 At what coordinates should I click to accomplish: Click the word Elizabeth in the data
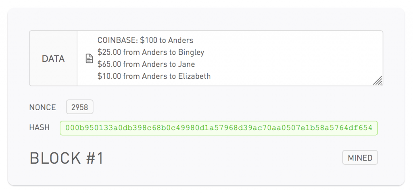[x=194, y=76]
